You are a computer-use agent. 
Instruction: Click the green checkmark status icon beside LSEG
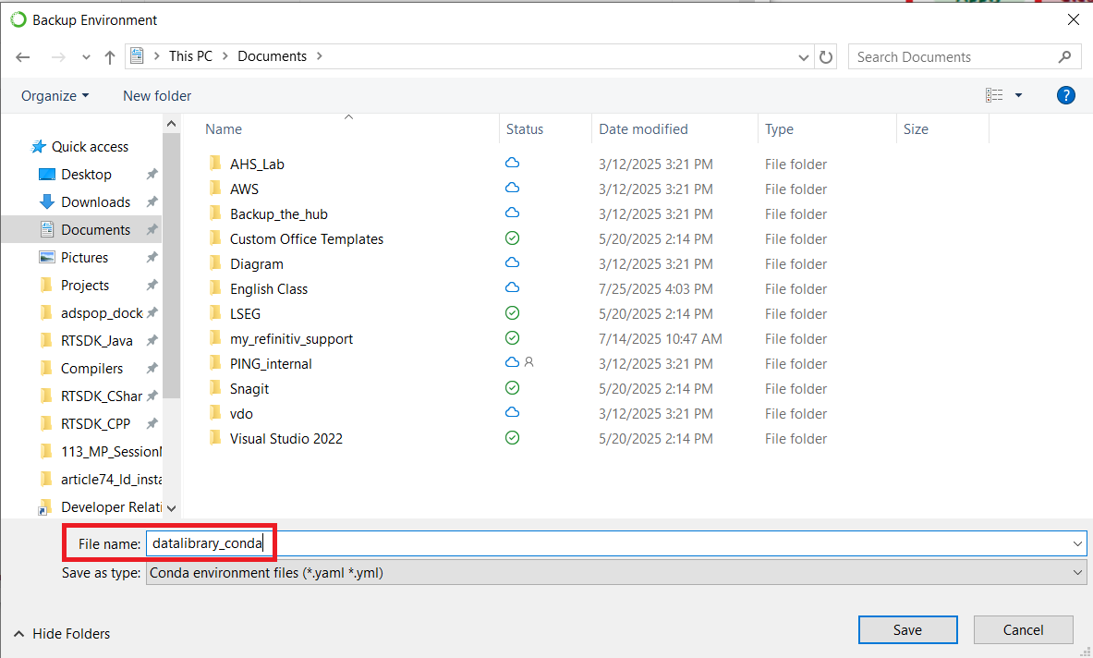[512, 312]
